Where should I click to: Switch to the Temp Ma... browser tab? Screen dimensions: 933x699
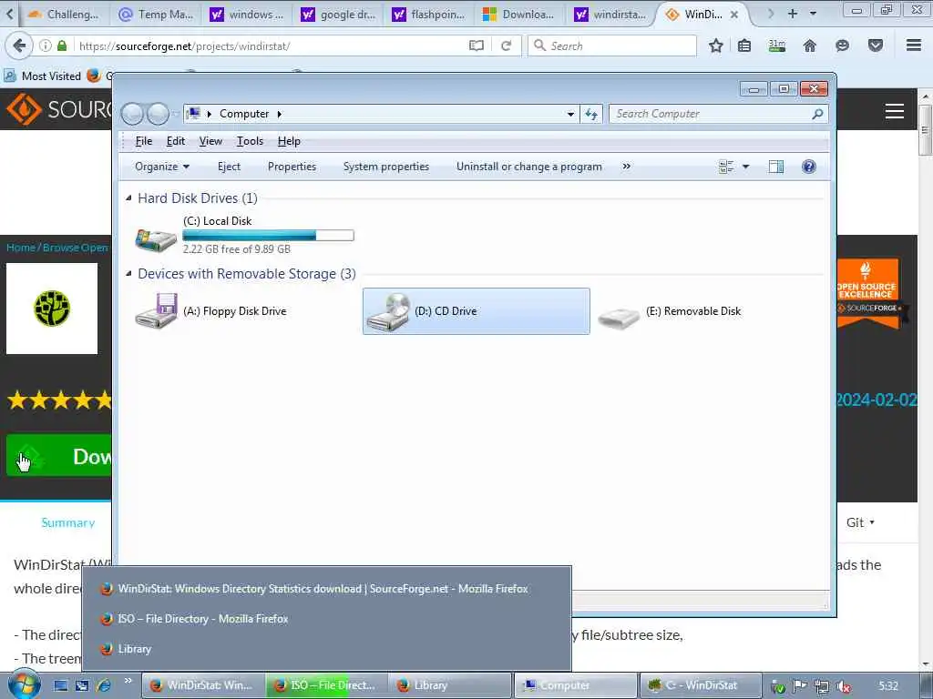click(157, 15)
